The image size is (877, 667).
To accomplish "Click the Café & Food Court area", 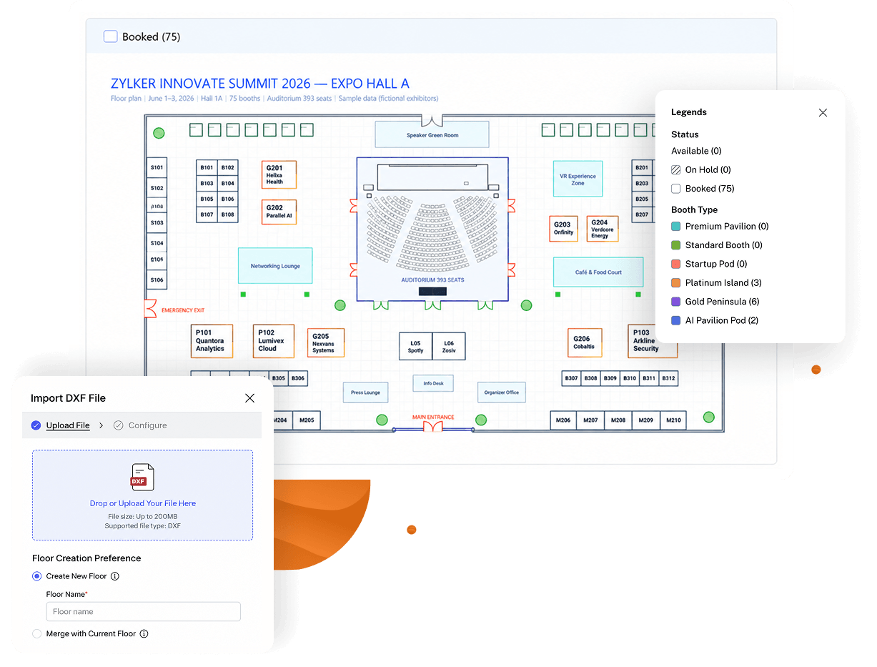I will coord(598,272).
